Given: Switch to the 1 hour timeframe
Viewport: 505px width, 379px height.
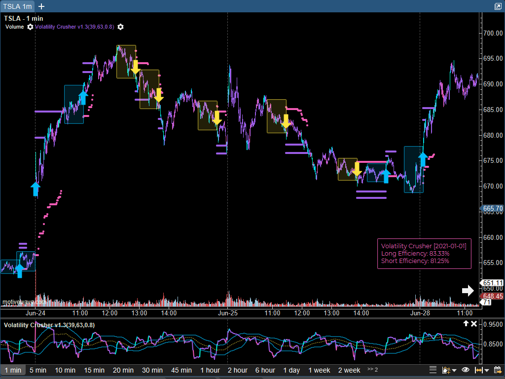Looking at the screenshot, I should [x=210, y=370].
